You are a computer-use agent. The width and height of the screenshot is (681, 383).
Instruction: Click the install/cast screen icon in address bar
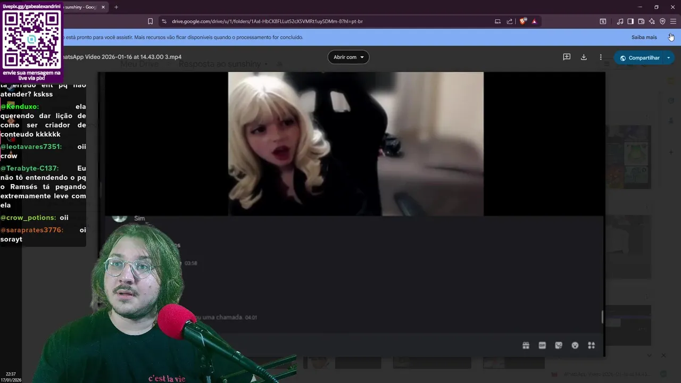coord(497,21)
